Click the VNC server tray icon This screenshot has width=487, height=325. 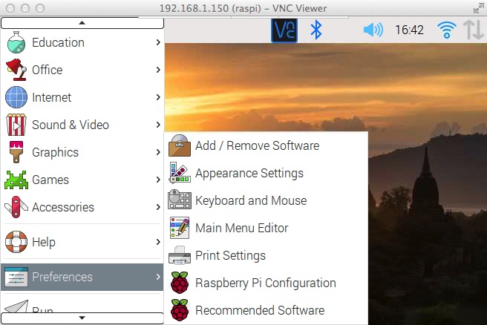pyautogui.click(x=284, y=30)
